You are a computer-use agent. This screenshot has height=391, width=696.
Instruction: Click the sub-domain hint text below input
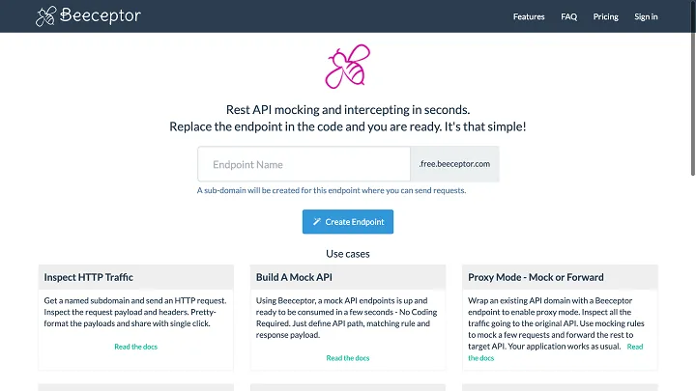[332, 190]
